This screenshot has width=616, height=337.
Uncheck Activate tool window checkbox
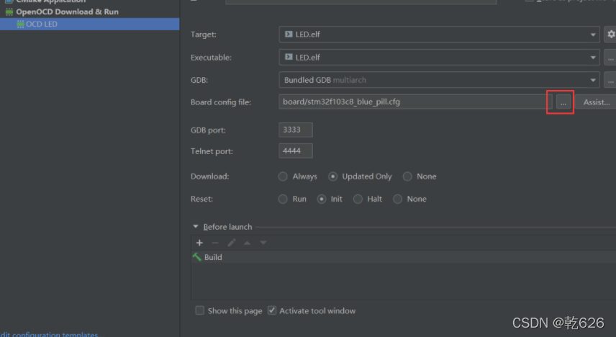click(272, 310)
